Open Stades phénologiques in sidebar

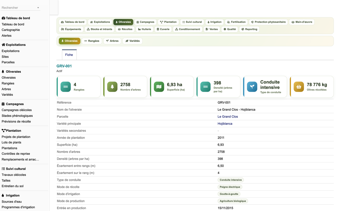coord(17,116)
